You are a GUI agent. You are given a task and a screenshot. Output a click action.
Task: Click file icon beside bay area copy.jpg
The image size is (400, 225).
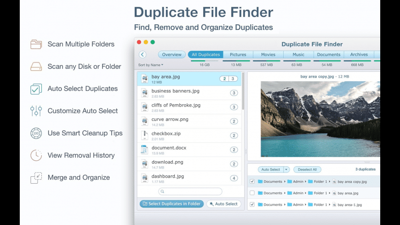(x=334, y=181)
